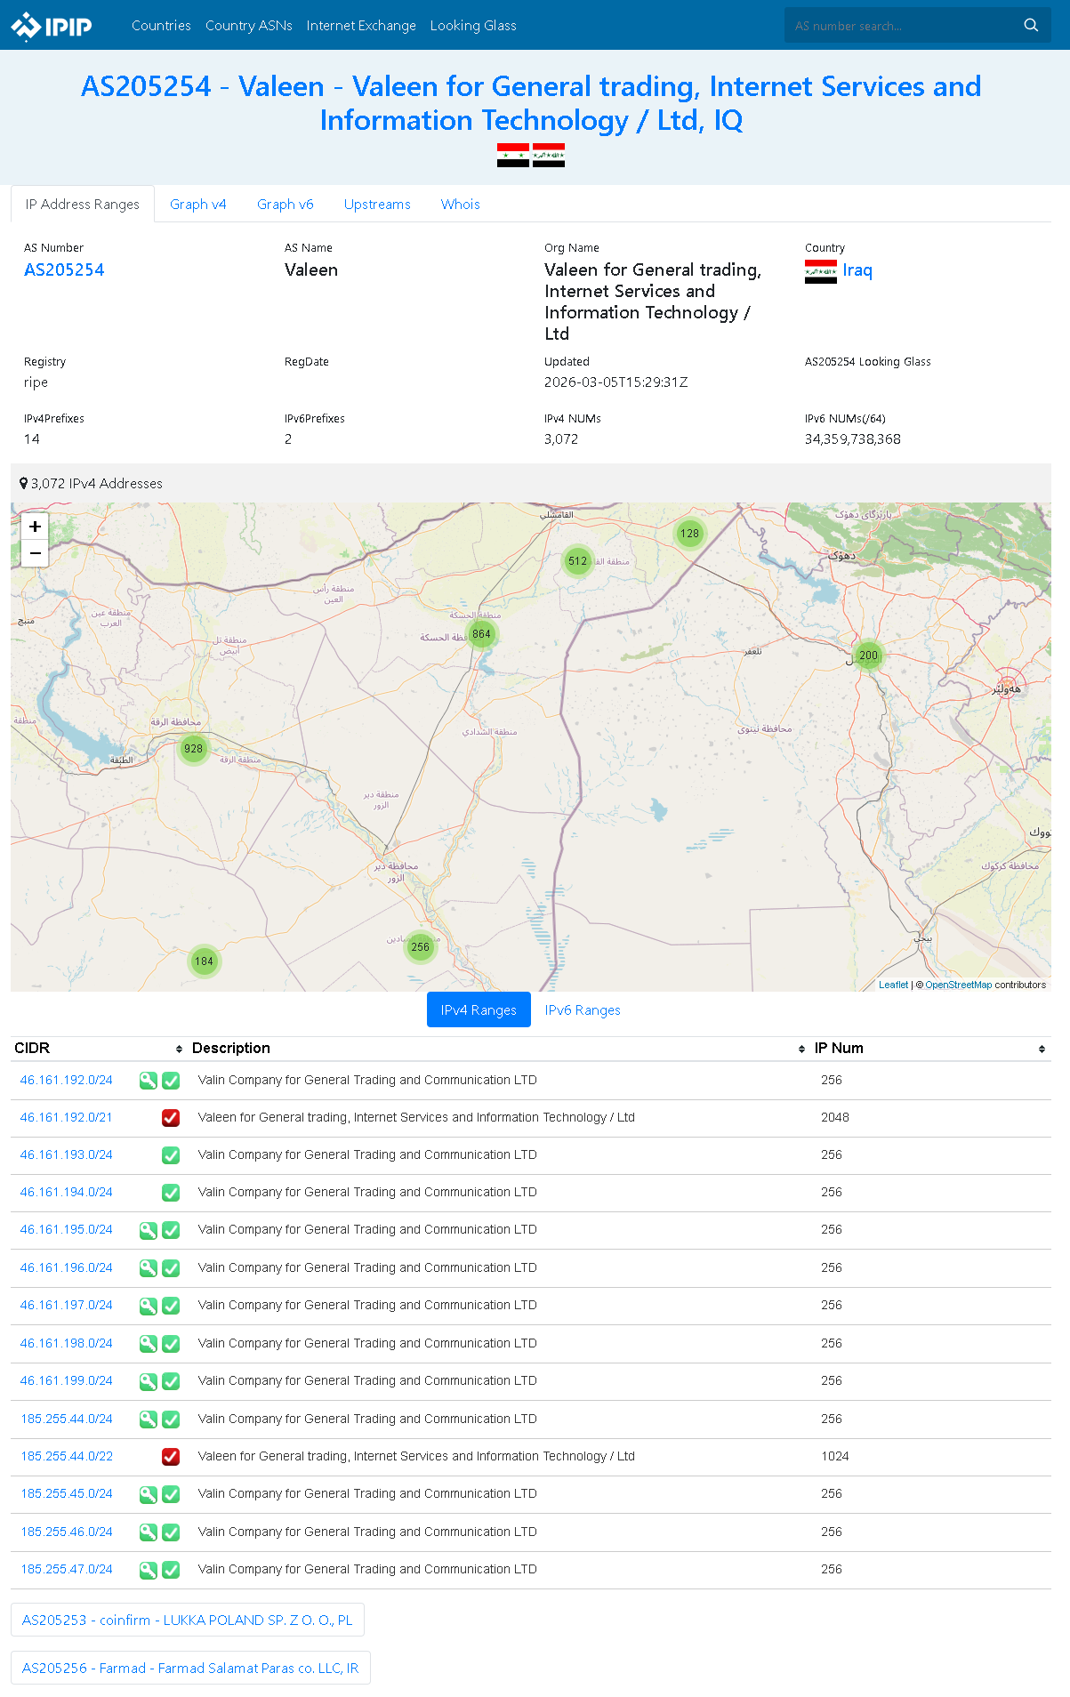Click green check for 46.161.199.0/24 row

171,1381
